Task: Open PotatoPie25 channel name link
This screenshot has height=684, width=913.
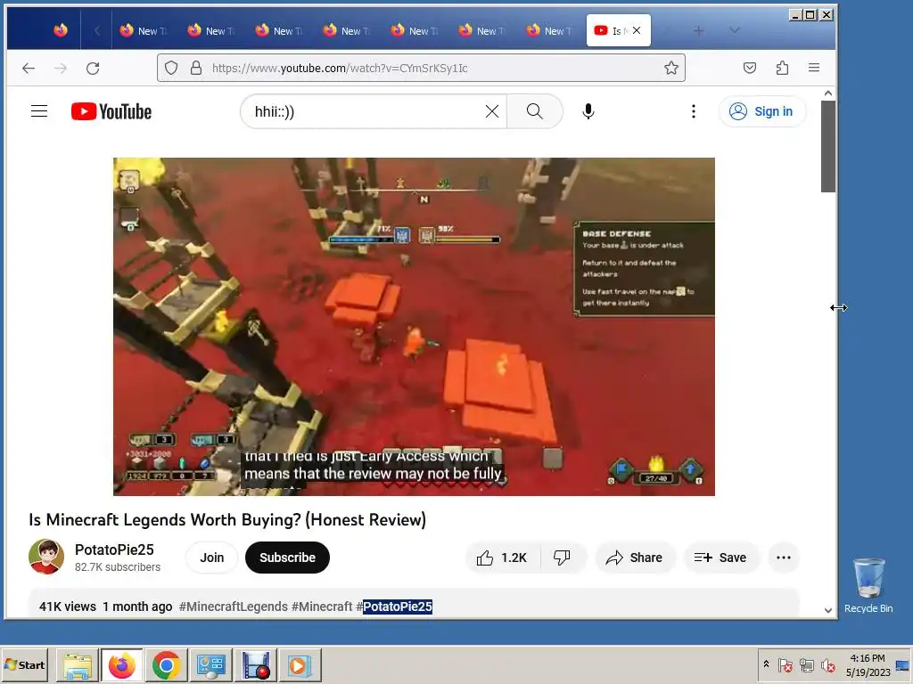Action: coord(114,550)
